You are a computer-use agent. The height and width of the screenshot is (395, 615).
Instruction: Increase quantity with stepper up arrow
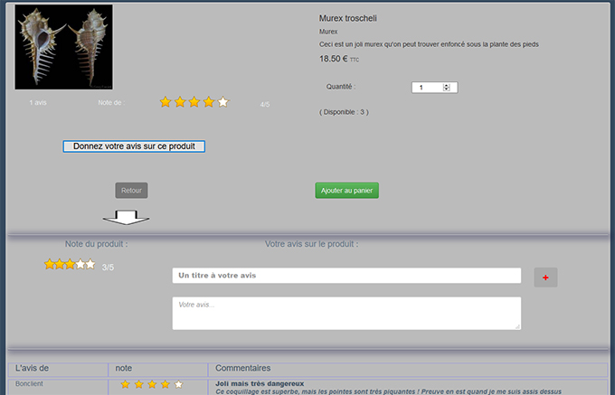447,86
